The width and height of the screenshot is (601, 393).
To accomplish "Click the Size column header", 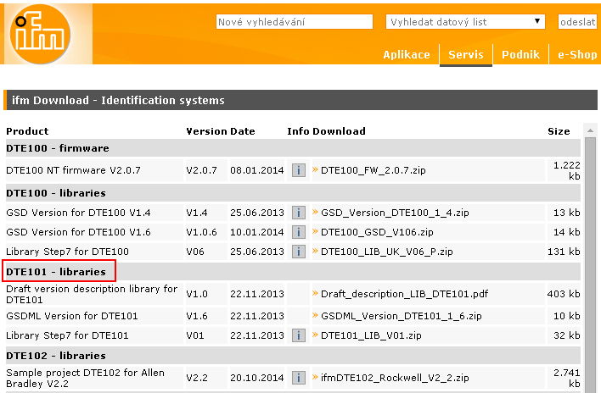I will (559, 131).
